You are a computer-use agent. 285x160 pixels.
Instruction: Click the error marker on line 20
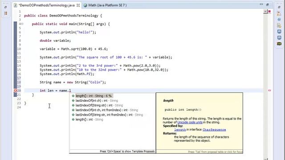pos(16,91)
